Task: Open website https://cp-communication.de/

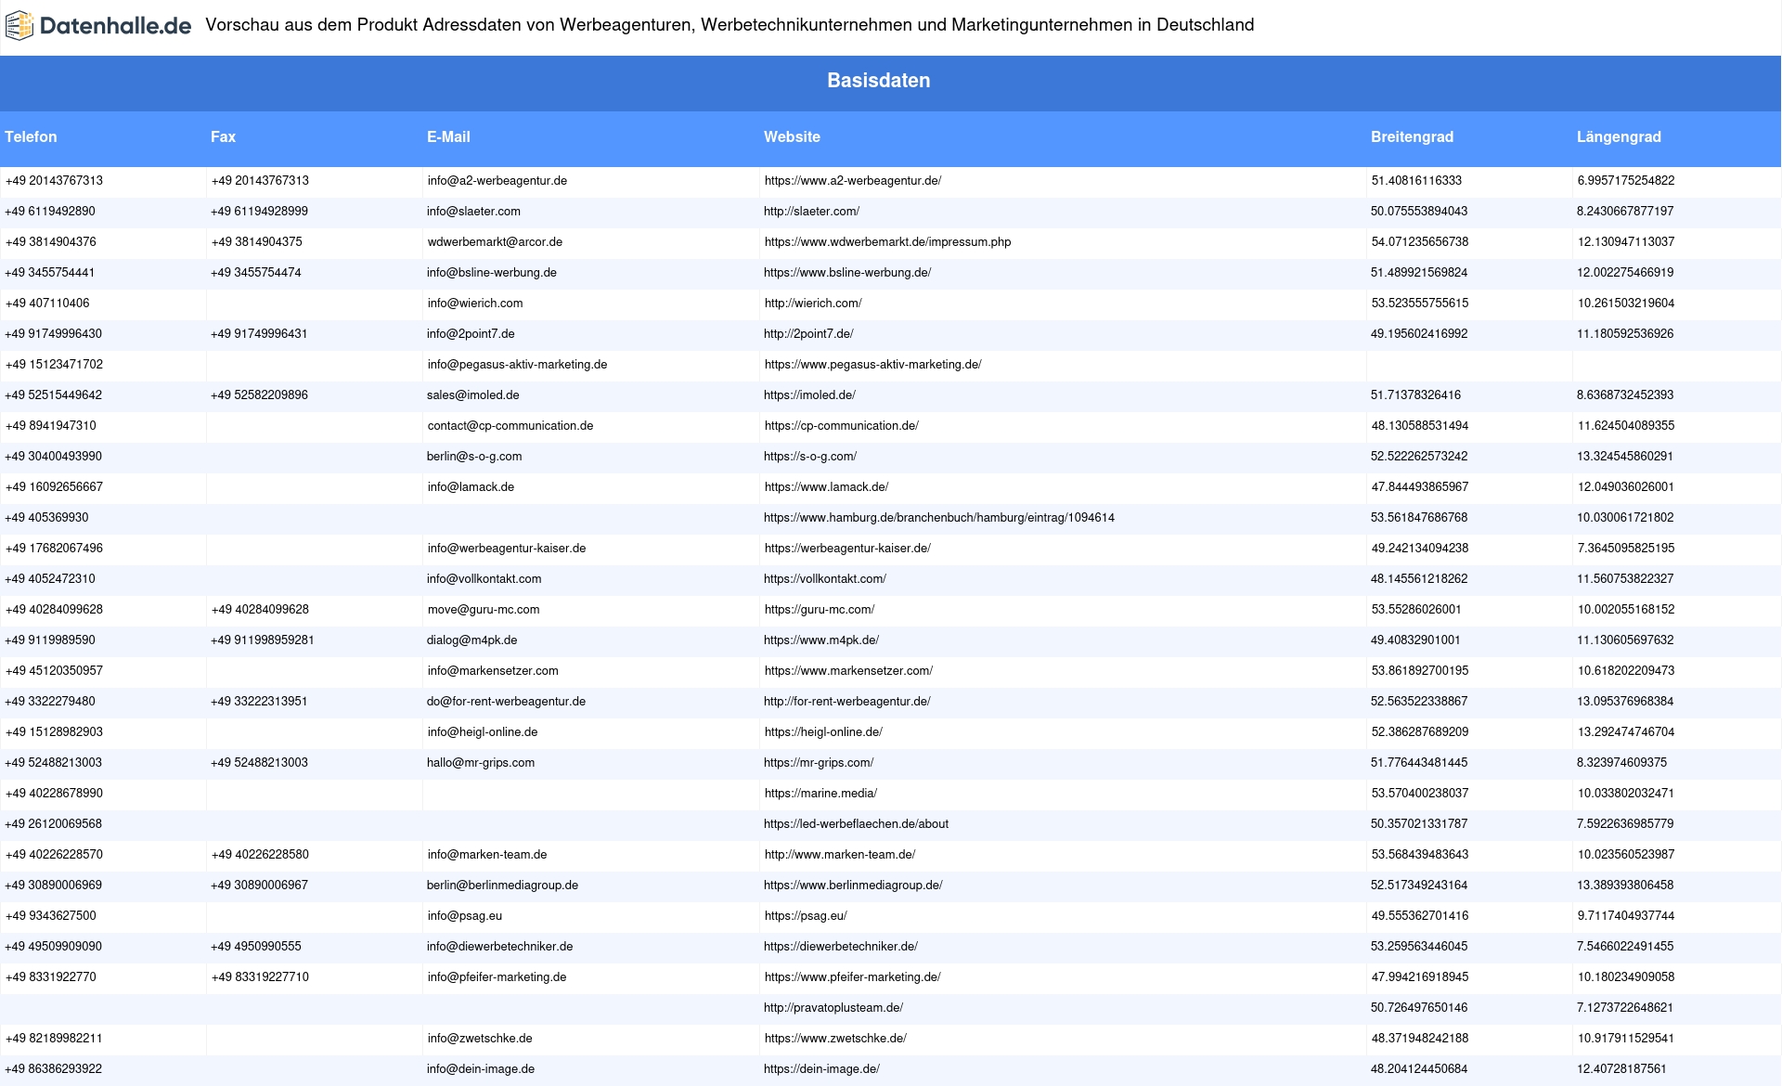Action: tap(841, 426)
